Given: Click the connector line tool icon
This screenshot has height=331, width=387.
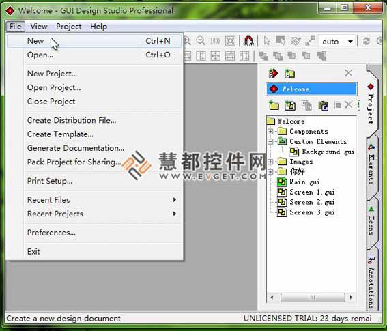Looking at the screenshot, I should pyautogui.click(x=310, y=41).
